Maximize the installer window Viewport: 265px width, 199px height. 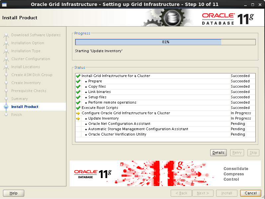click(253, 5)
